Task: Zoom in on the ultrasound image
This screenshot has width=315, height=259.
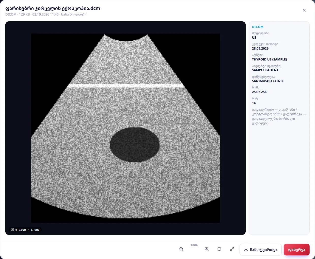Action: pos(207,249)
